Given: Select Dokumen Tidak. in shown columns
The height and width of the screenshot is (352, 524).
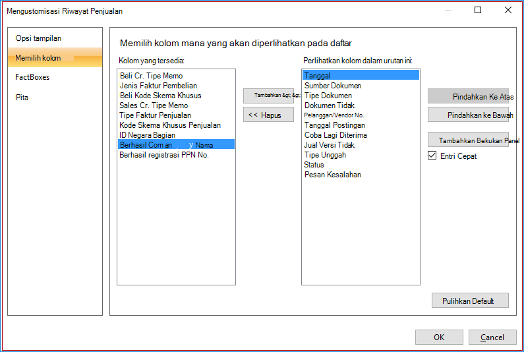Looking at the screenshot, I should (x=361, y=105).
